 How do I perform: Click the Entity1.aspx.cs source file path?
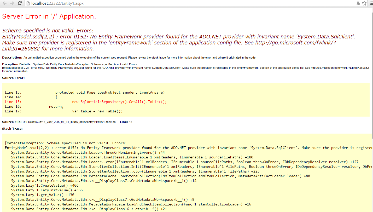pyautogui.click(x=69, y=122)
